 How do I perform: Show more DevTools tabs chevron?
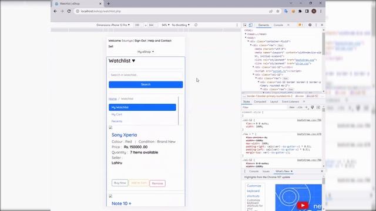(x=288, y=25)
